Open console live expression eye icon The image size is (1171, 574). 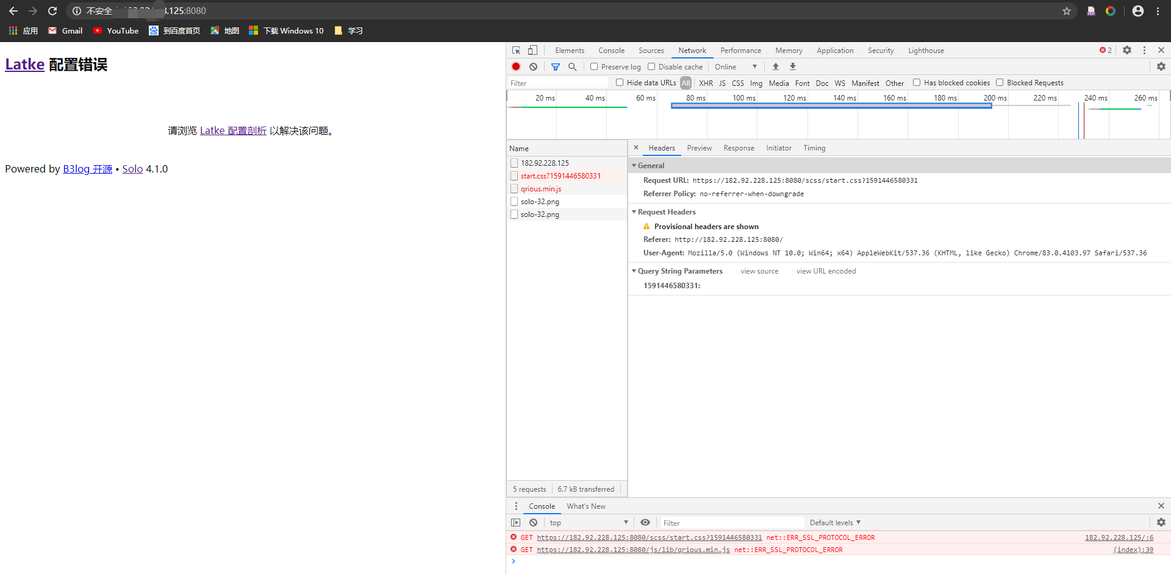[x=645, y=522]
